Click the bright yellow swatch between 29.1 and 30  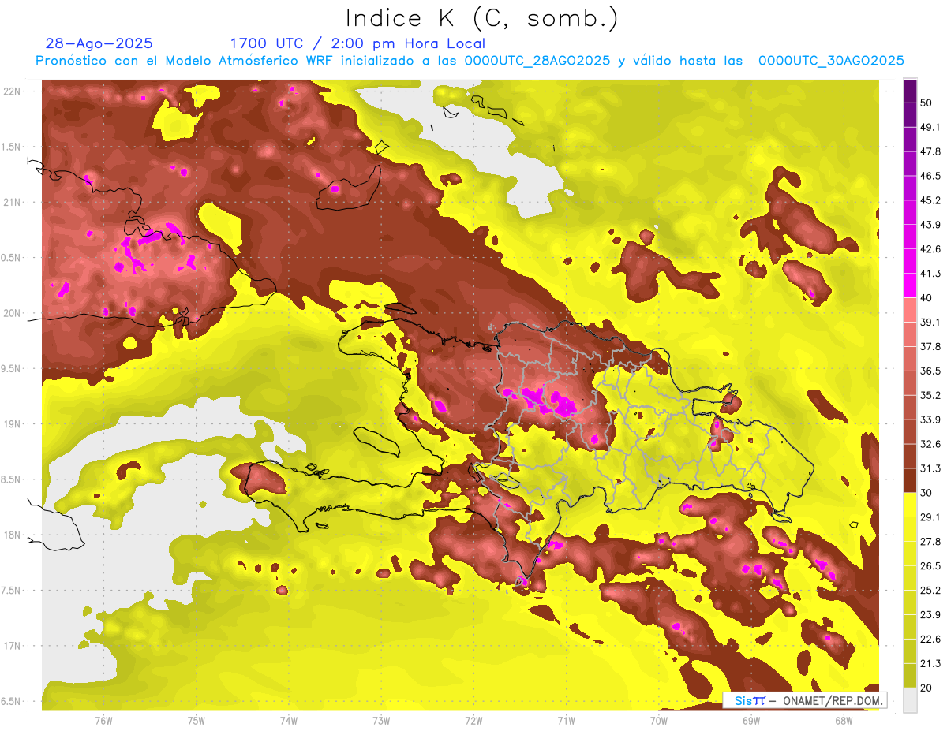(x=910, y=503)
